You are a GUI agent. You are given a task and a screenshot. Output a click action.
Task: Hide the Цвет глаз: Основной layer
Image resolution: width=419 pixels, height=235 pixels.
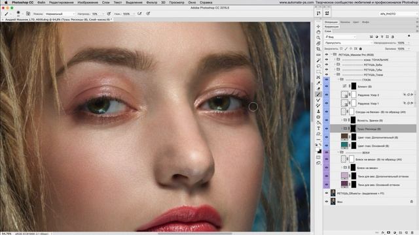pyautogui.click(x=327, y=146)
